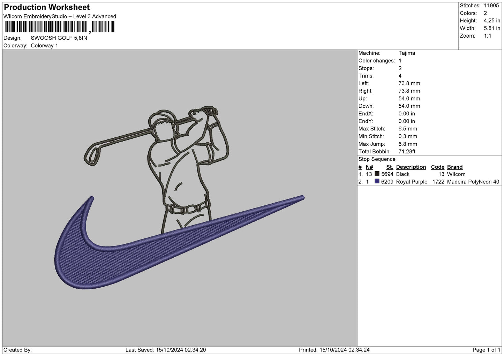This screenshot has height=356, width=504.
Task: Click the Total Bobbin value '71.28ft'
Action: pyautogui.click(x=407, y=152)
